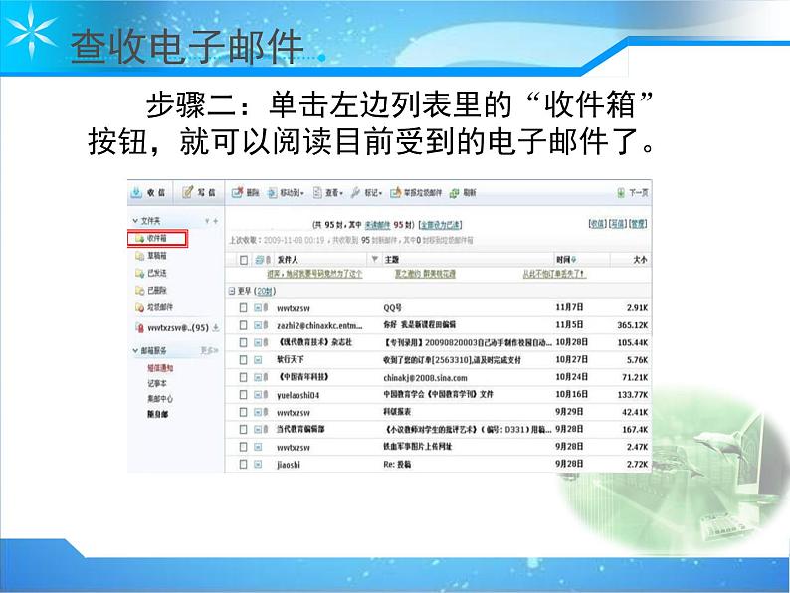Click envelope icon in the QQ号 row
Viewport: 790px width, 593px height.
(258, 307)
